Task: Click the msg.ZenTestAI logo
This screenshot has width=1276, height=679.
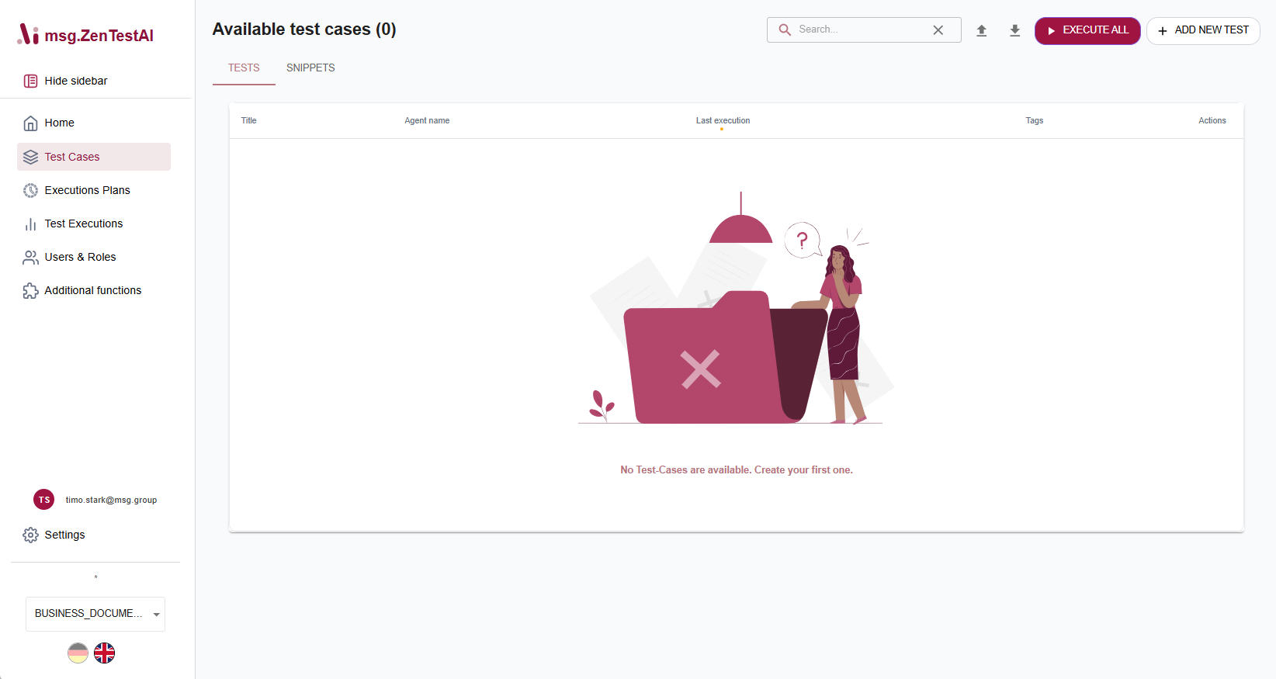Action: click(85, 35)
